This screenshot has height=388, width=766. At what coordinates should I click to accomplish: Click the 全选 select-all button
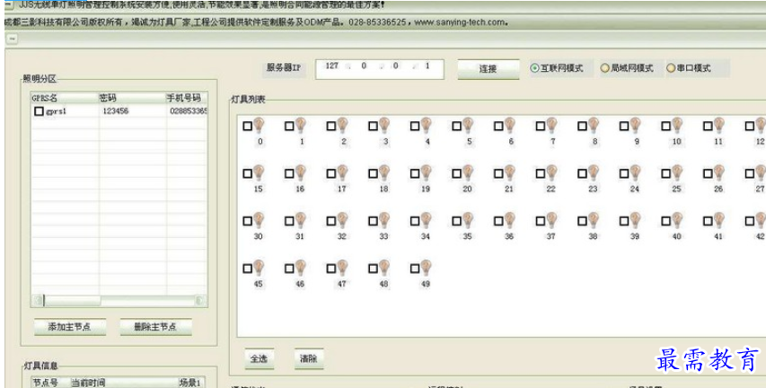coord(259,358)
